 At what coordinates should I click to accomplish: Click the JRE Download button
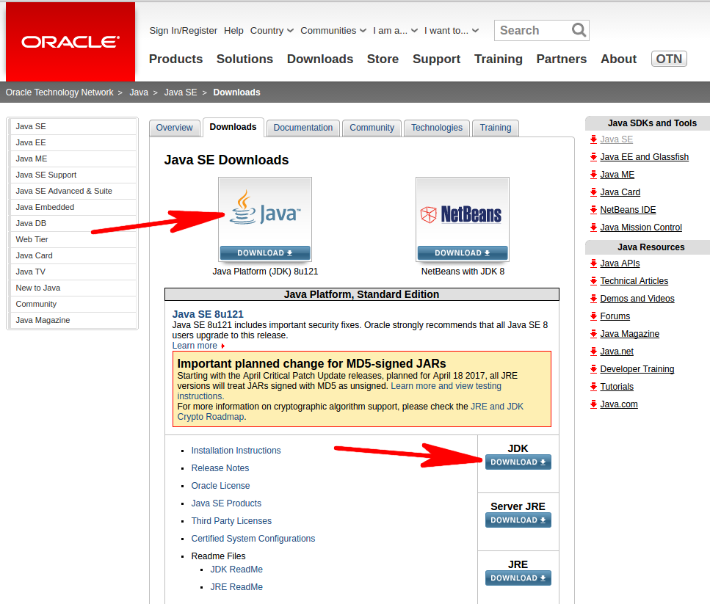518,578
